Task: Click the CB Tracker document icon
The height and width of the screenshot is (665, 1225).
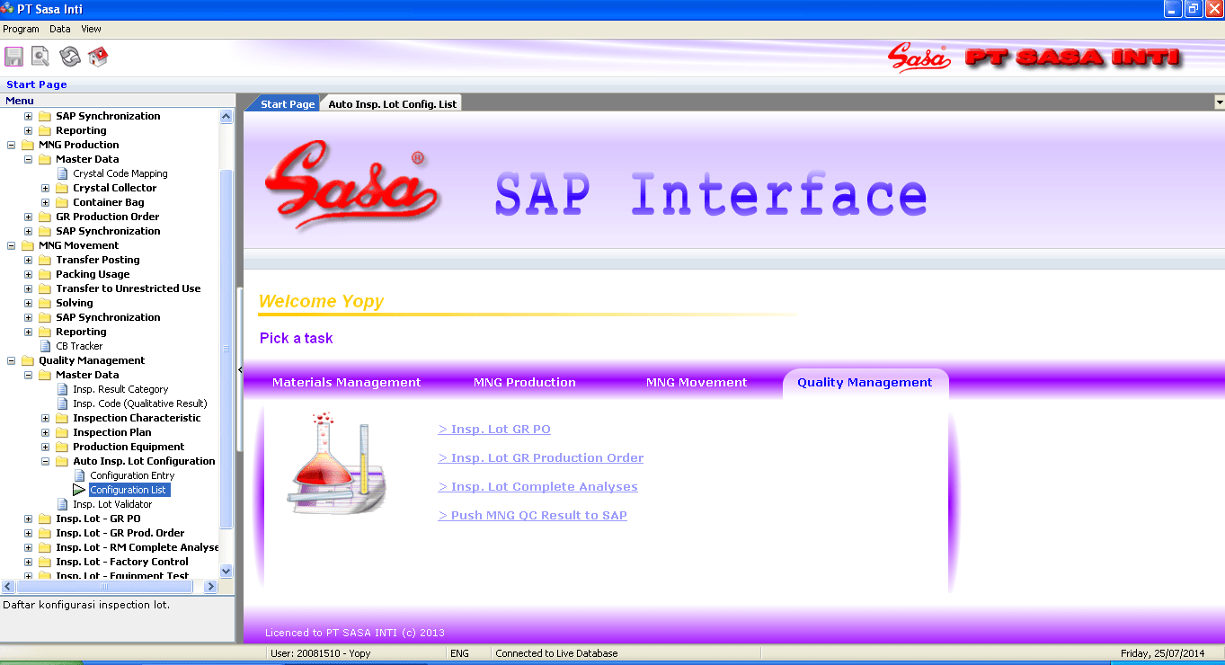Action: pyautogui.click(x=46, y=346)
